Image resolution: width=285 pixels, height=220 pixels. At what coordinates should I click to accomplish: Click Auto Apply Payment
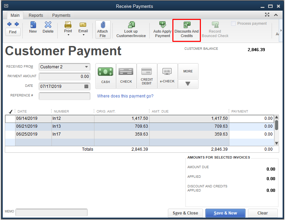(162, 30)
